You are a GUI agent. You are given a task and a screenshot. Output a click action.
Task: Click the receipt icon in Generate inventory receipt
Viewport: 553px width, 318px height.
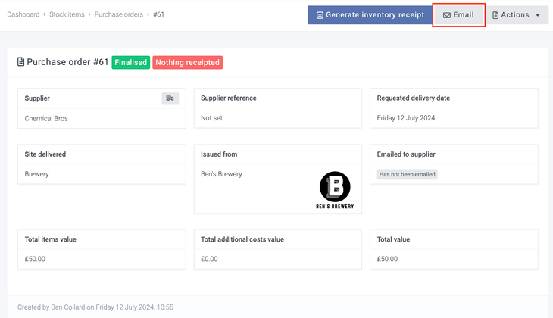pyautogui.click(x=320, y=15)
